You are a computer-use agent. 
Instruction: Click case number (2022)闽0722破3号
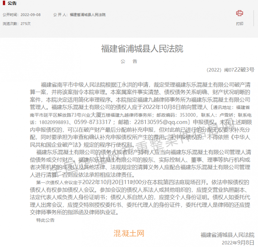click(230, 70)
